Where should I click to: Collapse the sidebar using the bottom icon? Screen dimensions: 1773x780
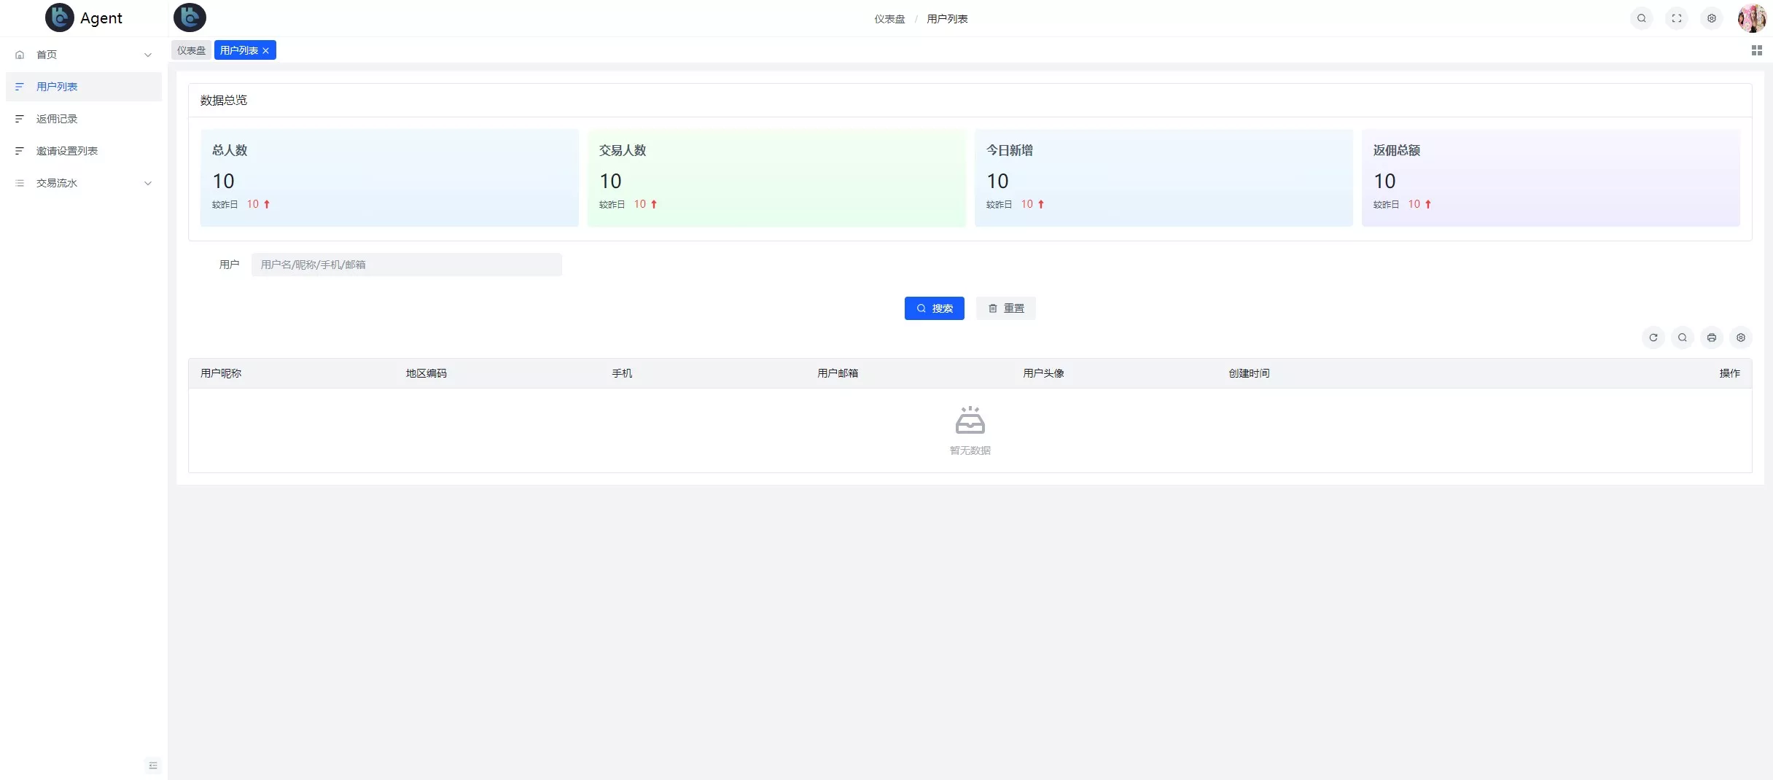coord(153,765)
